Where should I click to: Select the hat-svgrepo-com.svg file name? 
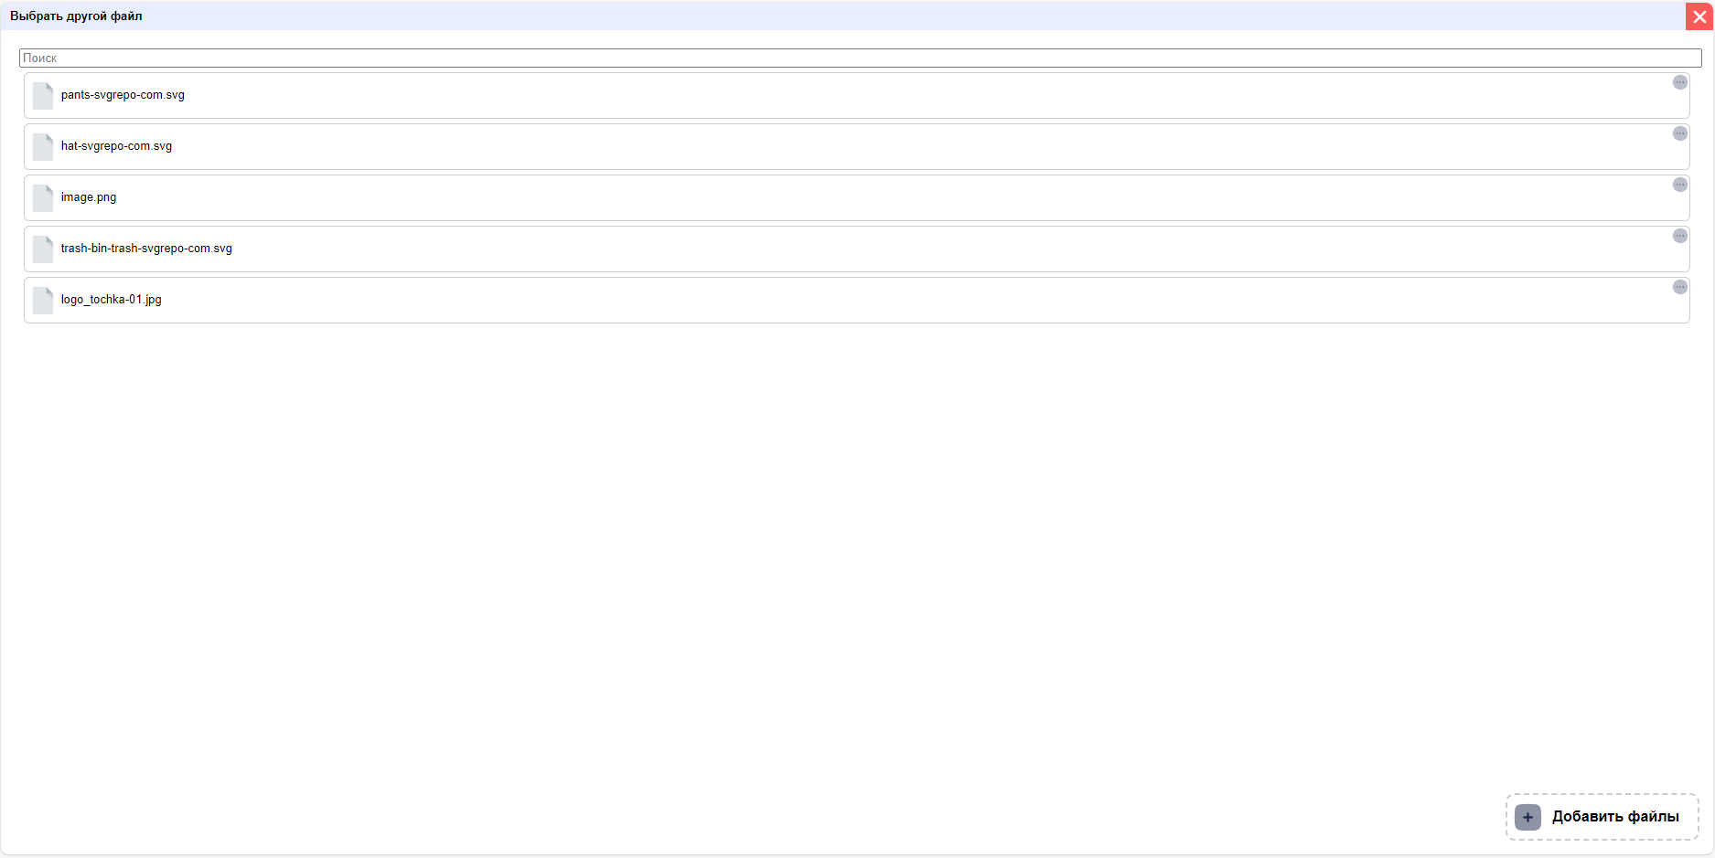click(x=116, y=146)
